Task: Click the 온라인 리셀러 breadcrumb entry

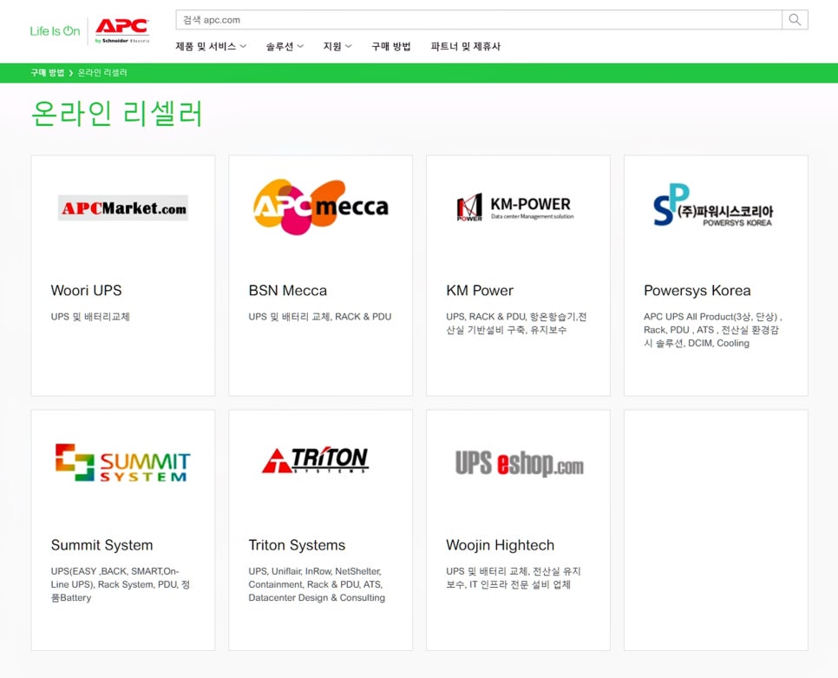Action: click(x=102, y=73)
